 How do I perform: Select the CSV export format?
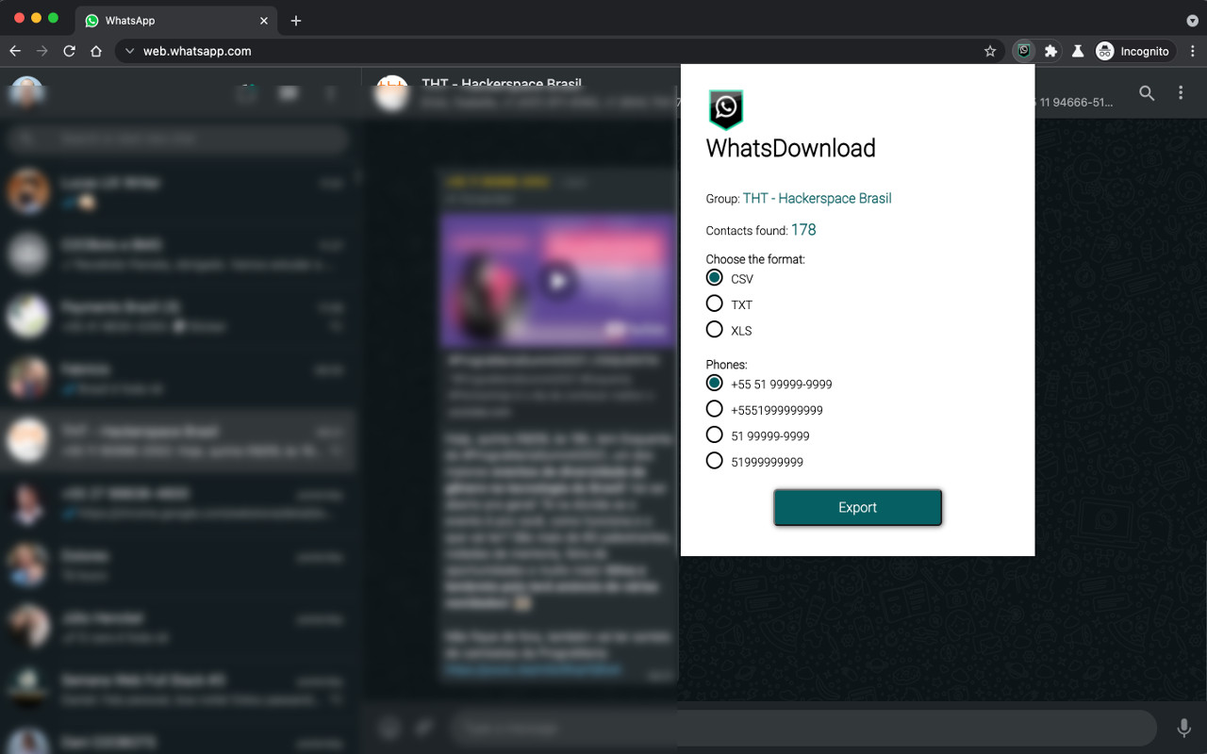(714, 277)
